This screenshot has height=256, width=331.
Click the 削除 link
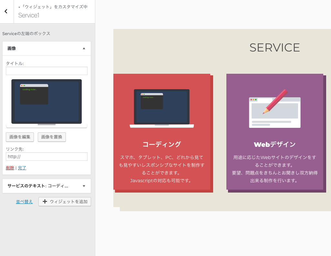click(x=10, y=168)
